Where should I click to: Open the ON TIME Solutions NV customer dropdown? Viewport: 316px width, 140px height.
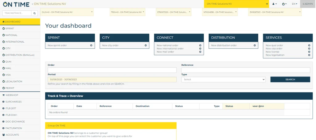pos(236,4)
